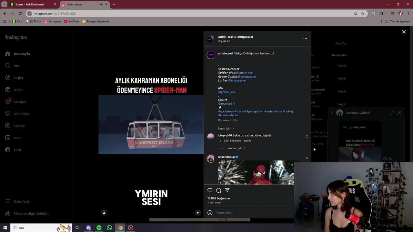Open the Windows Start menu
The image size is (413, 232).
coord(5,228)
